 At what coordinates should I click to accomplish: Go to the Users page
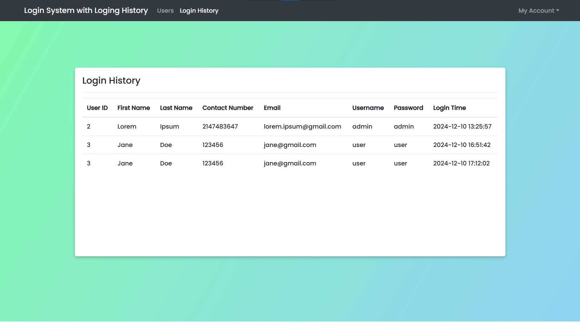click(165, 11)
